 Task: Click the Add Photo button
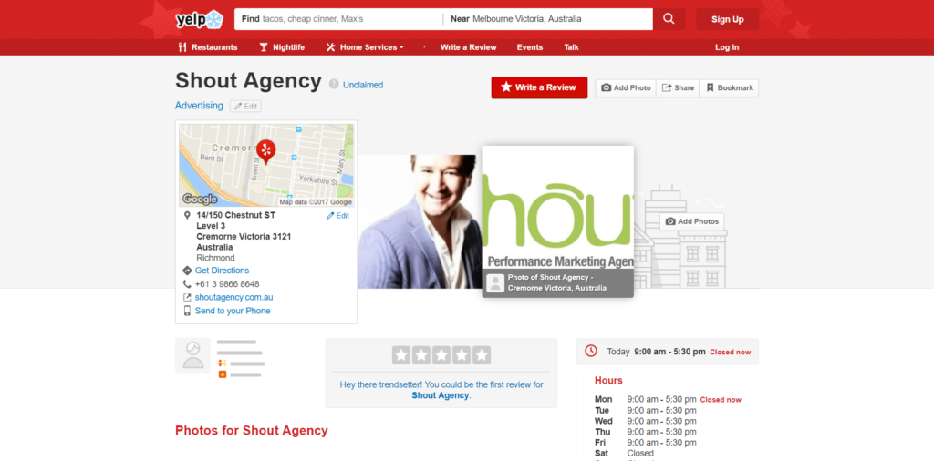tap(626, 88)
